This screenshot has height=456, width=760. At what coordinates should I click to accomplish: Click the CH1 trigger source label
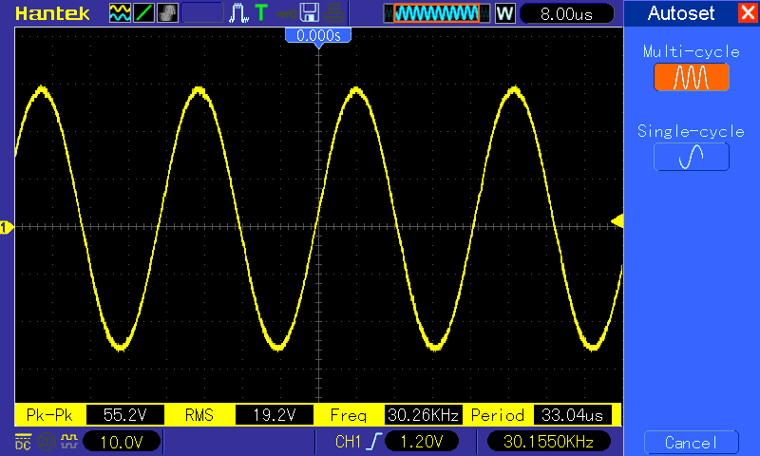click(348, 442)
